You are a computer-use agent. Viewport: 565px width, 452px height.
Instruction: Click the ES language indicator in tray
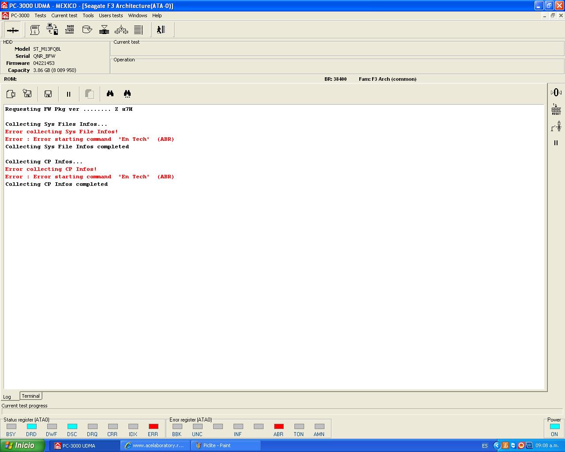pyautogui.click(x=485, y=446)
